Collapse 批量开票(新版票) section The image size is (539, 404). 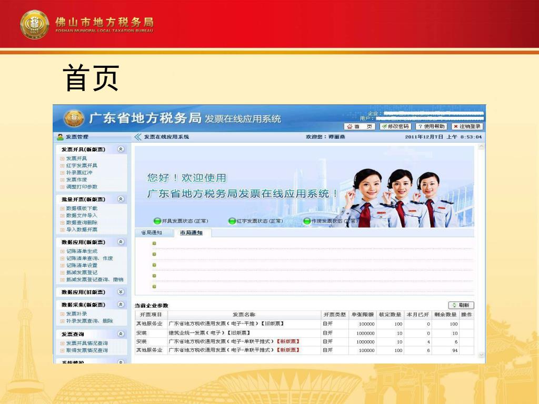pyautogui.click(x=121, y=199)
